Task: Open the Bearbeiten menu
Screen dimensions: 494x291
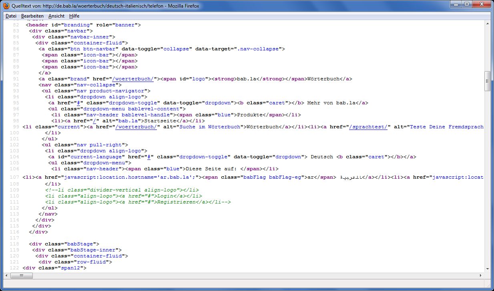Action: coord(32,16)
